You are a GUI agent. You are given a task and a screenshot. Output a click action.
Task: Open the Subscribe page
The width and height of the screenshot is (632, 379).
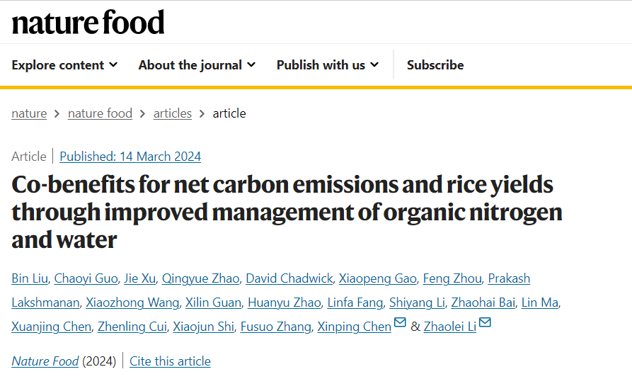tap(435, 64)
